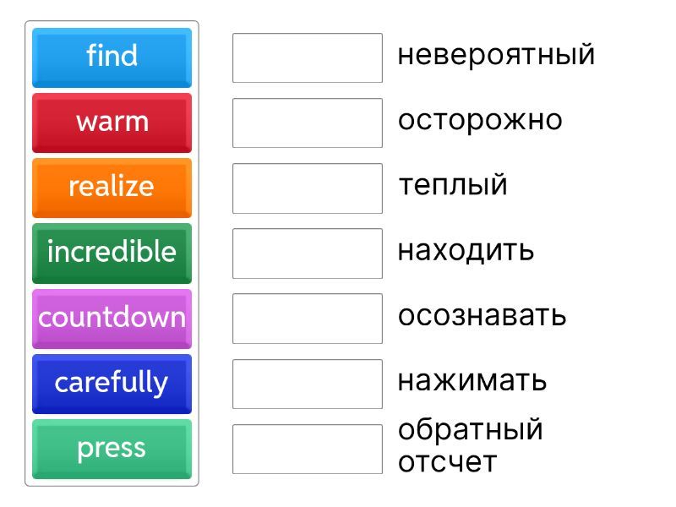Choose the purple 'countdown' tile
The width and height of the screenshot is (676, 507).
coord(112,318)
